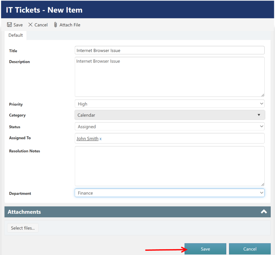Remove John Smith using the x icon
The width and height of the screenshot is (275, 255).
100,139
